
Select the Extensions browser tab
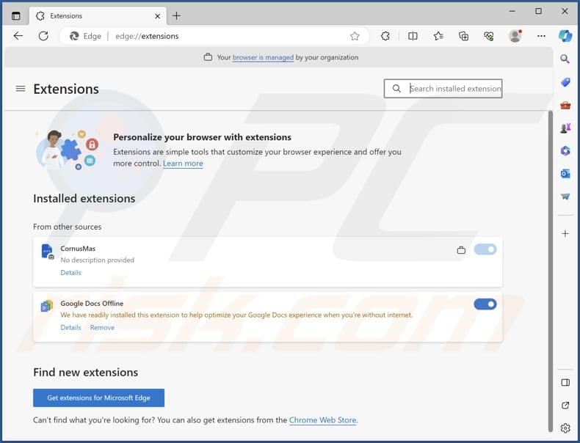click(98, 16)
